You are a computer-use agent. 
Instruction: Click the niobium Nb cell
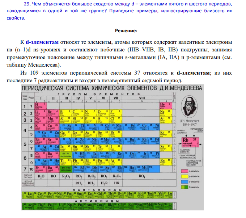(91, 141)
